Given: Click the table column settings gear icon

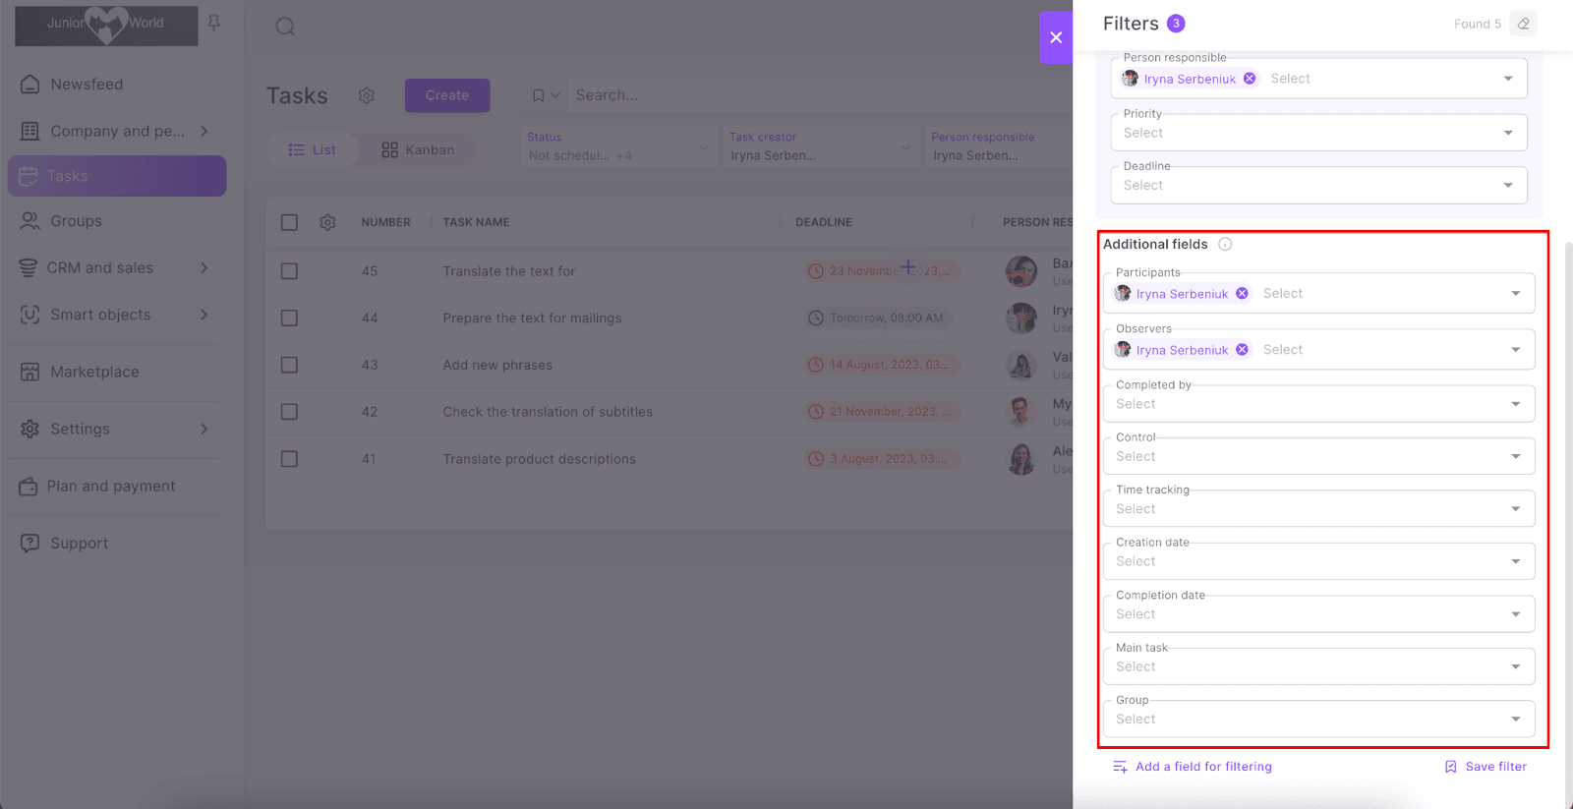Looking at the screenshot, I should click(x=327, y=222).
